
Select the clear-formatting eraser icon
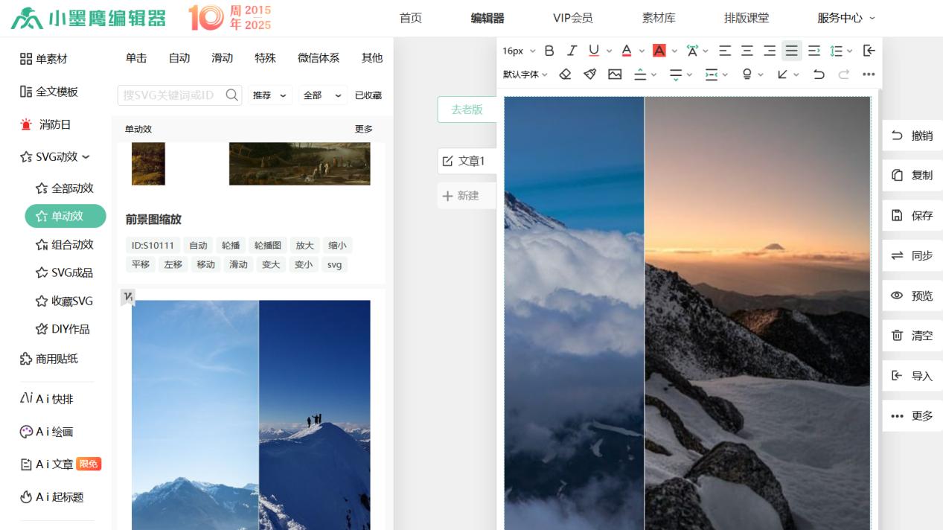565,74
